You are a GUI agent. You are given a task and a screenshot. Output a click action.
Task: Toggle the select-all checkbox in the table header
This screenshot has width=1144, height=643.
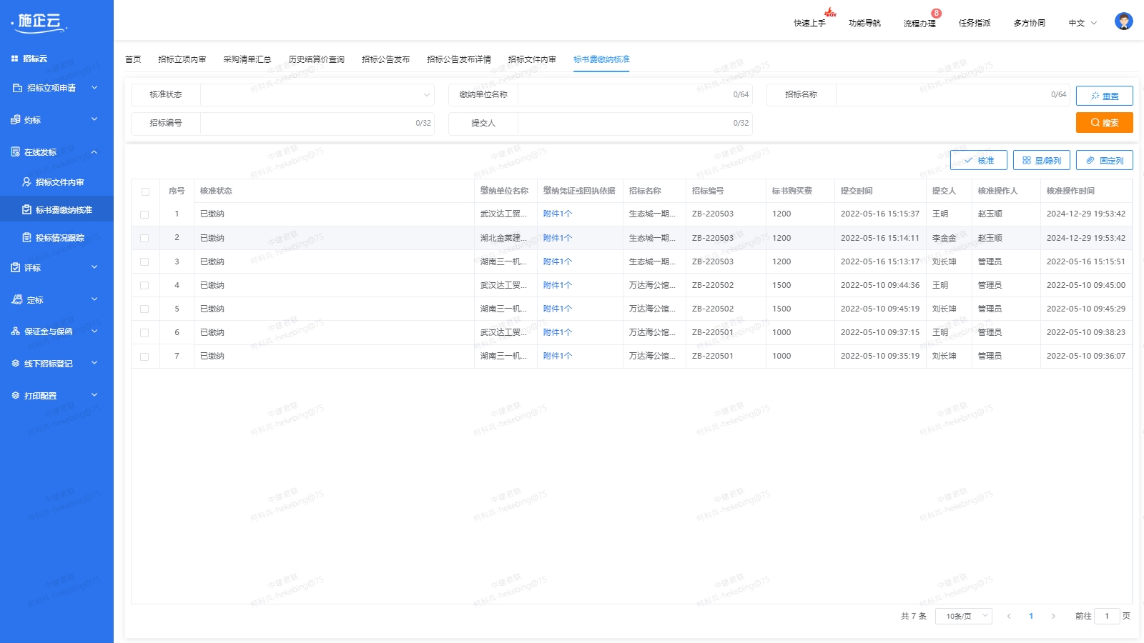tap(145, 191)
